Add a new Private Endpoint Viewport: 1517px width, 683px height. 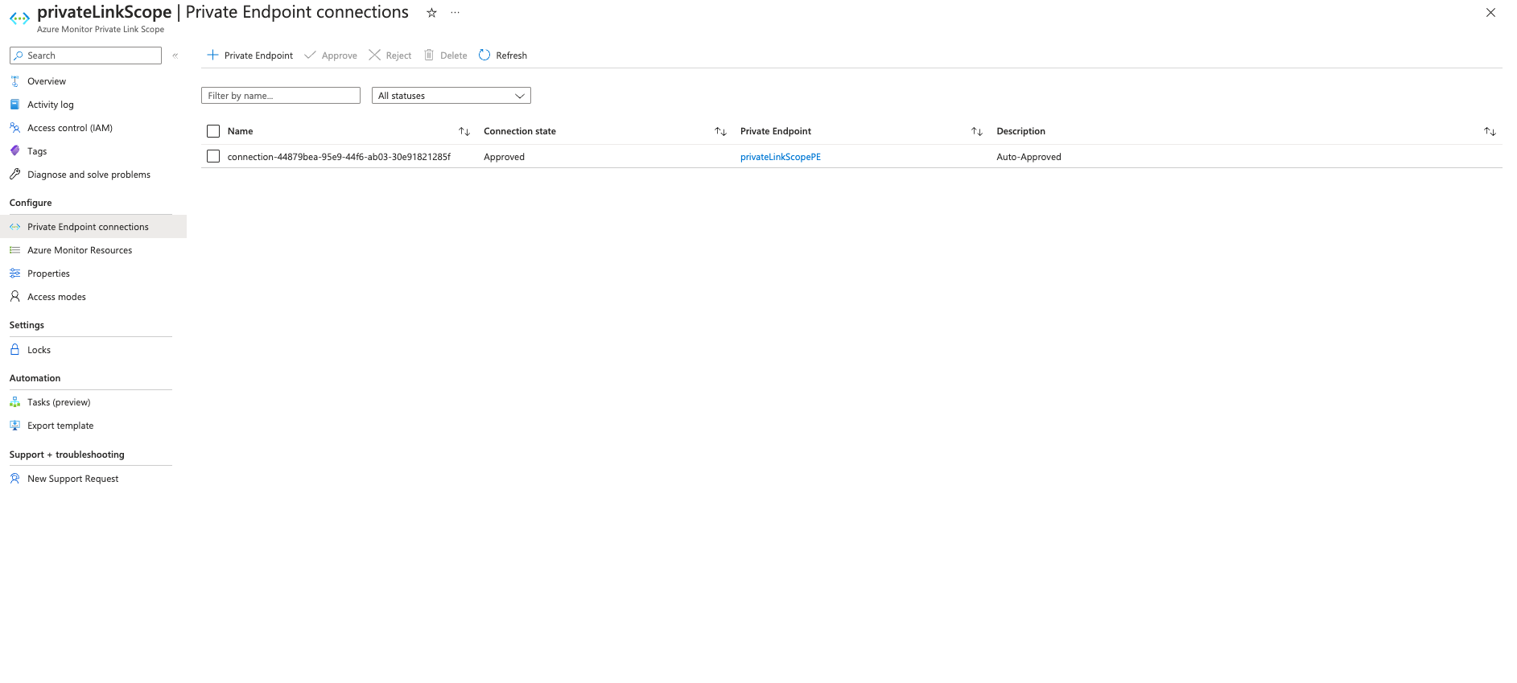point(250,56)
